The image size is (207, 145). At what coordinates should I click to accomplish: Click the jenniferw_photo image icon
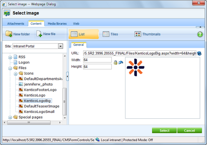pyautogui.click(x=21, y=84)
